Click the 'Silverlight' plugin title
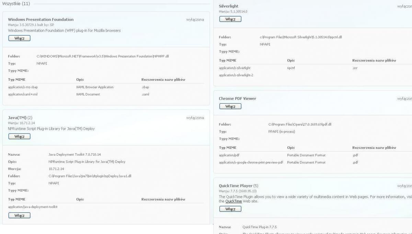The height and width of the screenshot is (234, 412). 228,6
